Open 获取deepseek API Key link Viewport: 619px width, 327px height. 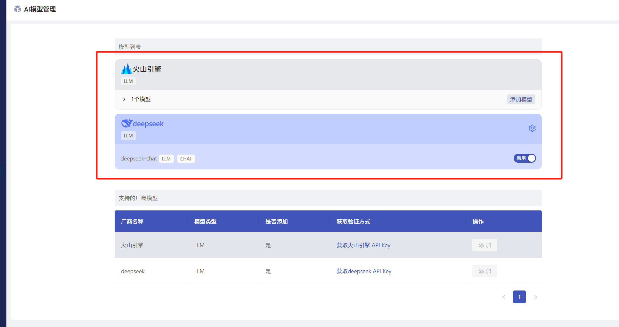364,271
